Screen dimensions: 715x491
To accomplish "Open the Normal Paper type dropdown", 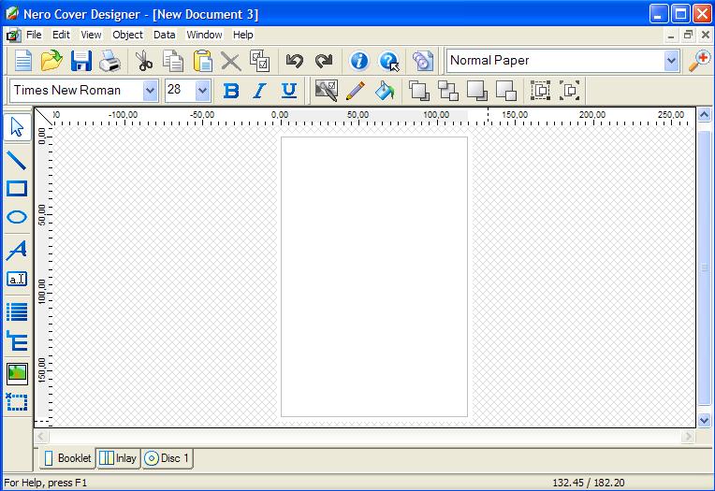I will (x=671, y=61).
